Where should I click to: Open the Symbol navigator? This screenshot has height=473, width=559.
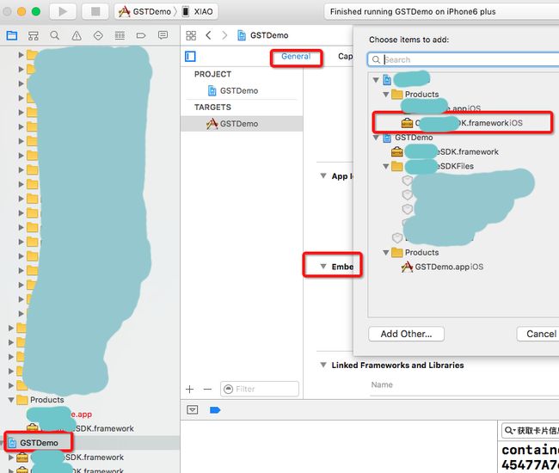coord(34,35)
